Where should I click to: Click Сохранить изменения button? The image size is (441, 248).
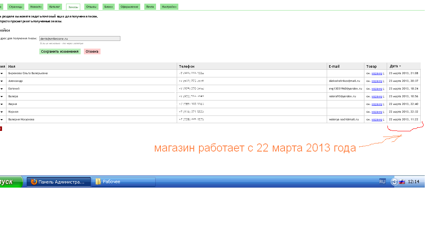point(60,51)
